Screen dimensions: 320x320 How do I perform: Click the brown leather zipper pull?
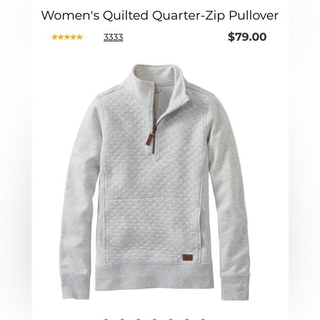pos(151,139)
